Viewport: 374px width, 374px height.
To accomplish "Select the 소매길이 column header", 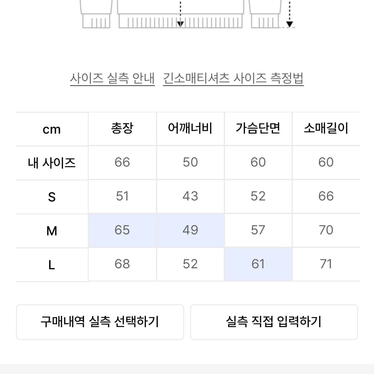I will click(x=326, y=128).
